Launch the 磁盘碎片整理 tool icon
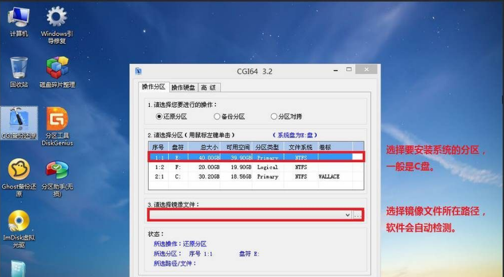Viewport: 504px width, 277px height. (x=57, y=70)
